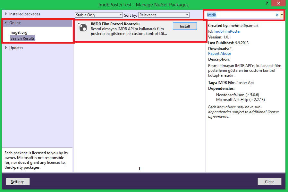This screenshot has height=192, width=288.
Task: Click the Version 1.0.1 text
Action: click(219, 37)
